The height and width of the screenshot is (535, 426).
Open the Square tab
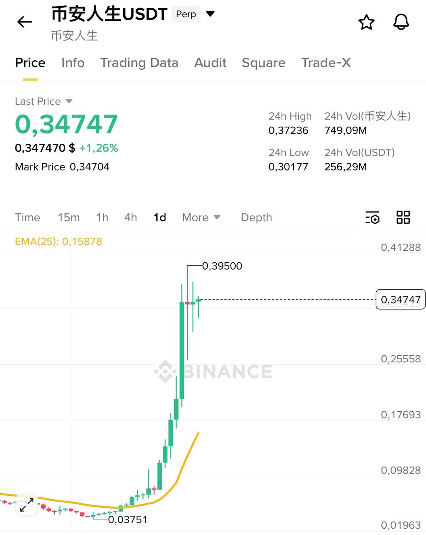(264, 63)
